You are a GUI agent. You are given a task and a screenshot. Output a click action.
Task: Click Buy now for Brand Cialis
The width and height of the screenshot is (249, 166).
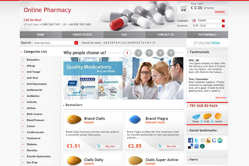point(108,146)
